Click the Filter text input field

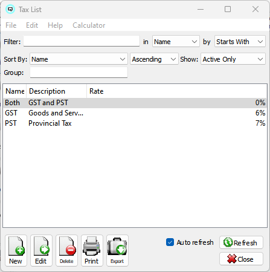(82, 41)
